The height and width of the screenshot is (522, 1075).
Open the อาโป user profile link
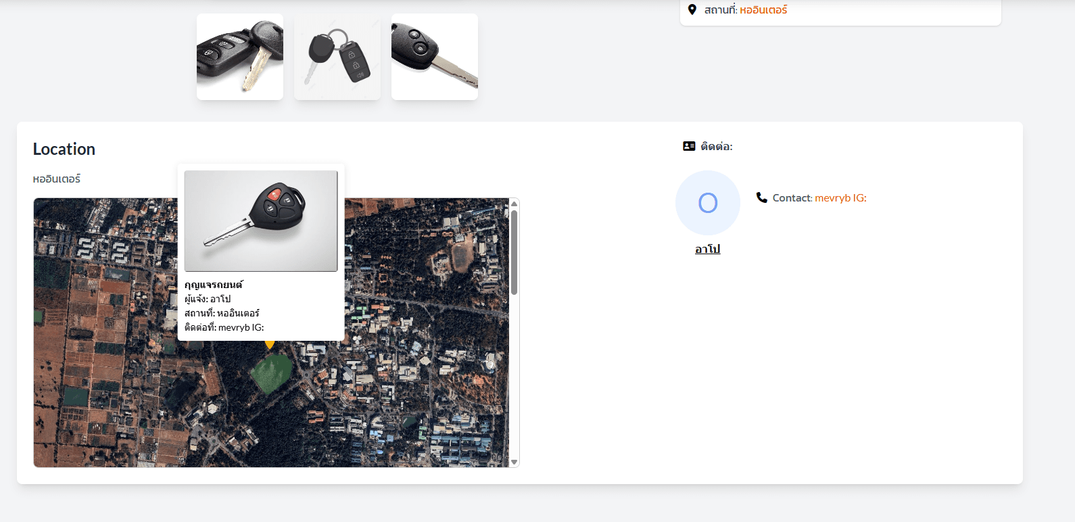(x=707, y=249)
